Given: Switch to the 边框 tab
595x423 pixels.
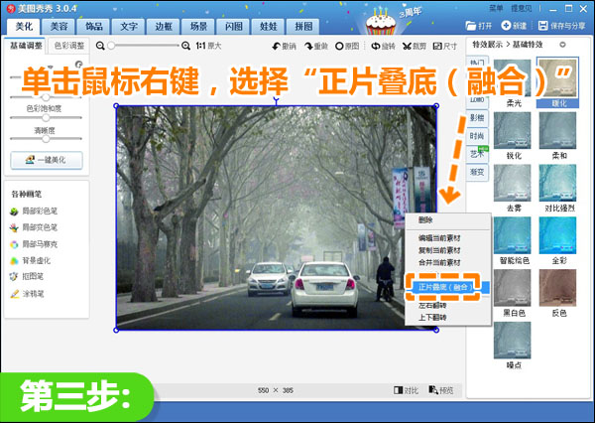Looking at the screenshot, I should (164, 27).
